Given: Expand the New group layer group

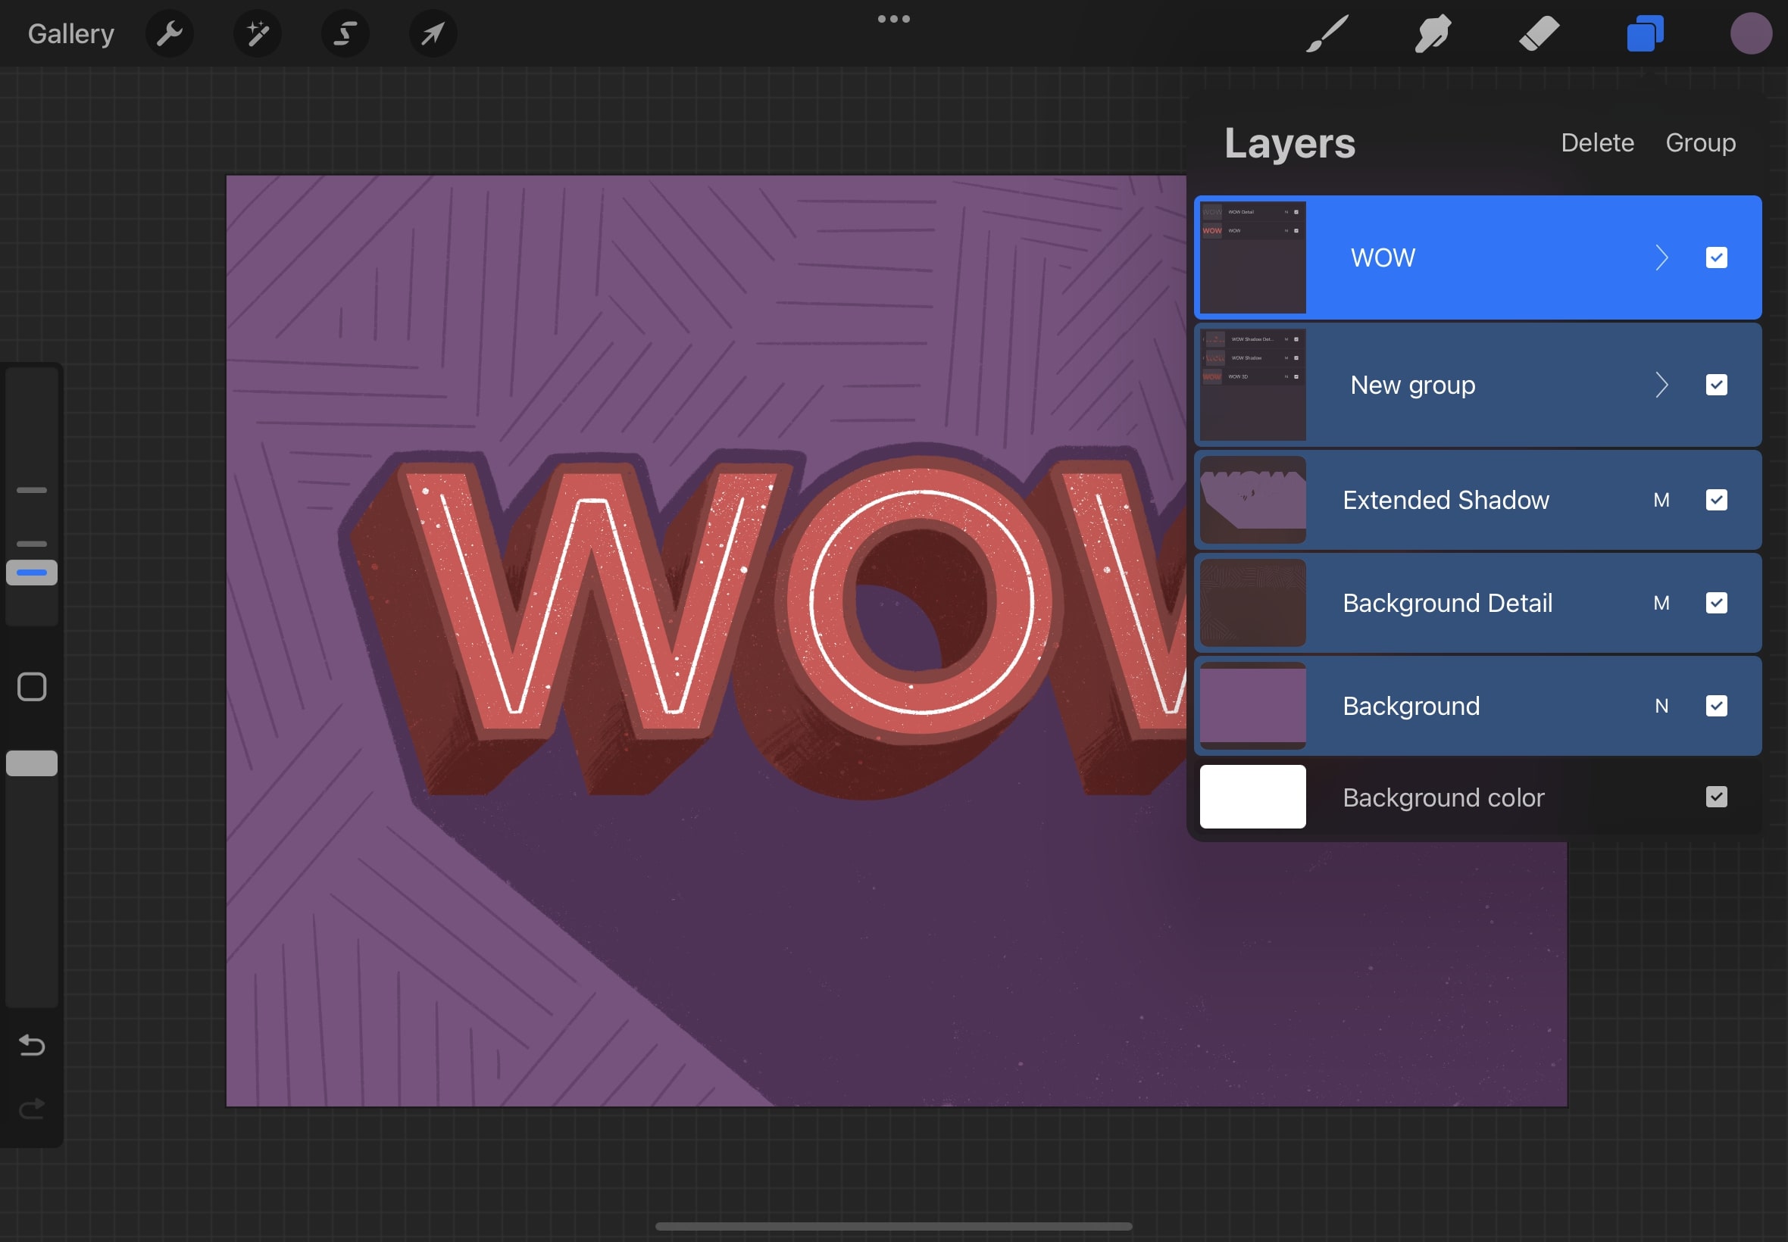Looking at the screenshot, I should click(1664, 385).
